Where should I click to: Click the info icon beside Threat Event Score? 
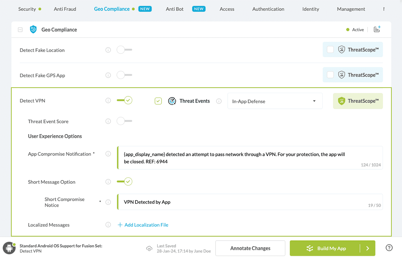pos(108,121)
